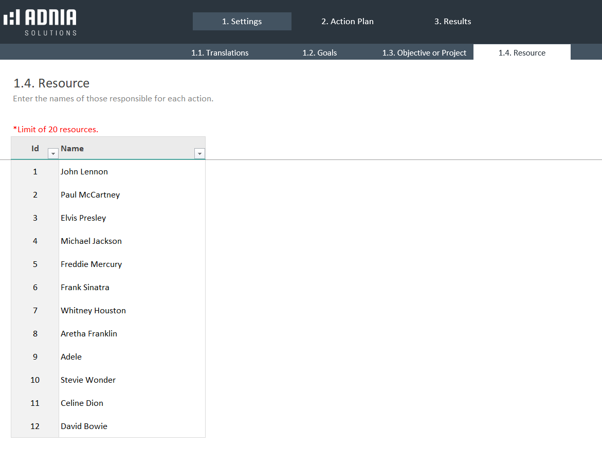
Task: Open the 3. Results tab
Action: pos(452,22)
